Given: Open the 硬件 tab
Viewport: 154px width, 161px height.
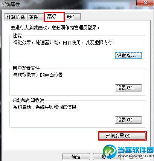Looking at the screenshot, I should pos(34,17).
